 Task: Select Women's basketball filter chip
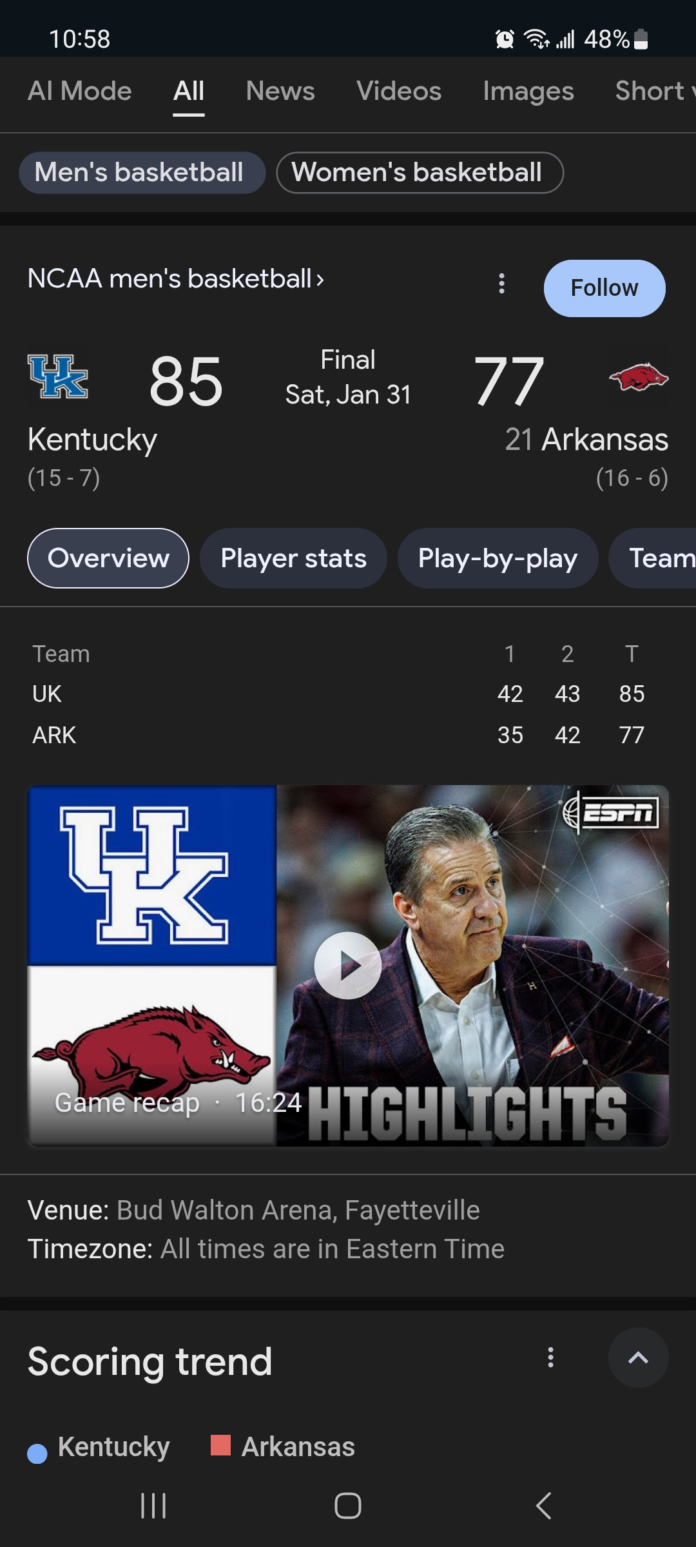coord(420,173)
